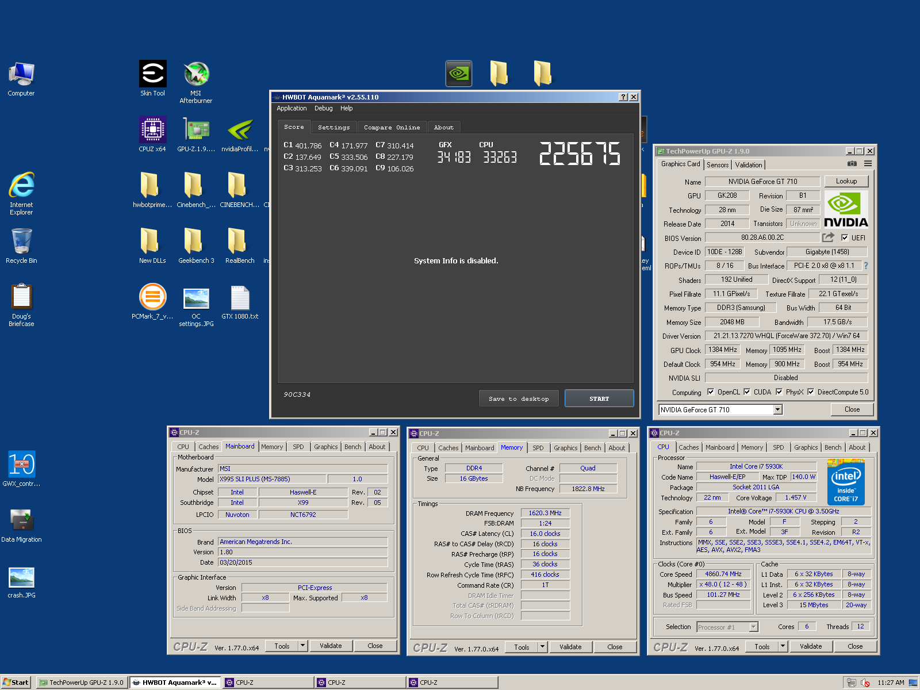Expand the GPU selection dropdown in GPU-Z

[x=777, y=409]
